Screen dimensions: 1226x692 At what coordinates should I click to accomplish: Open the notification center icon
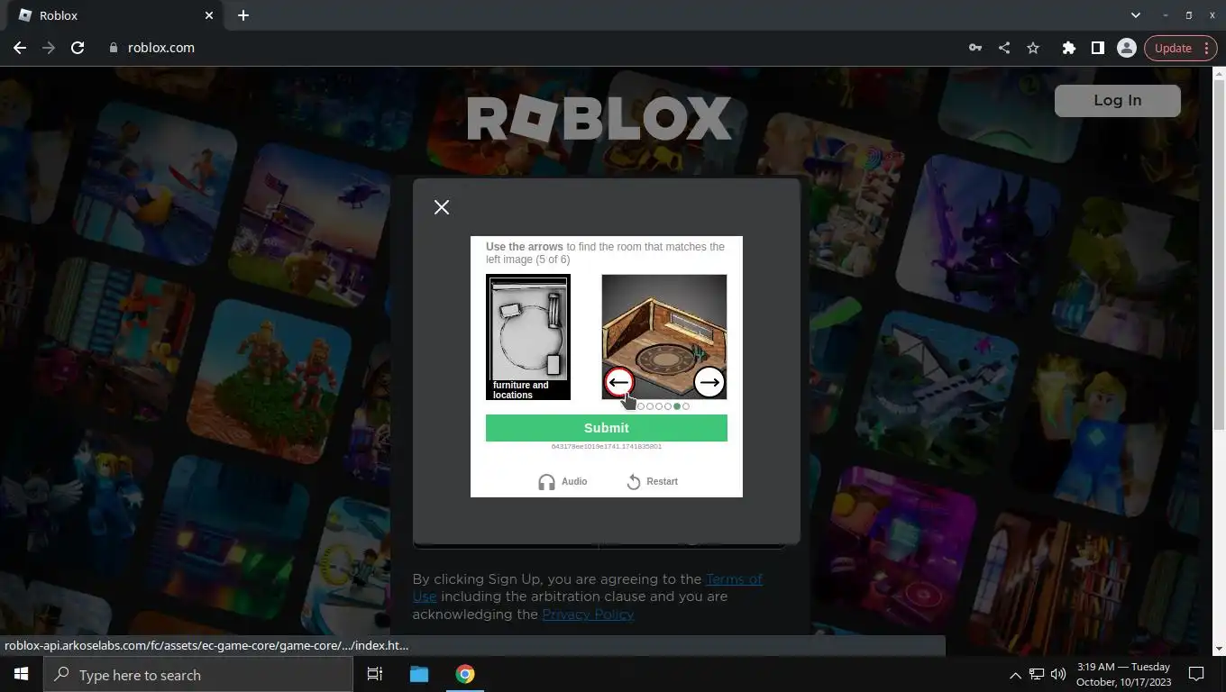[1196, 674]
